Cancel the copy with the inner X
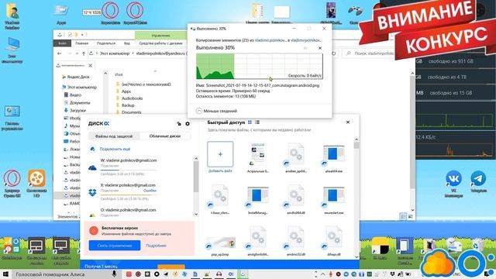The image size is (496, 279). (x=320, y=48)
